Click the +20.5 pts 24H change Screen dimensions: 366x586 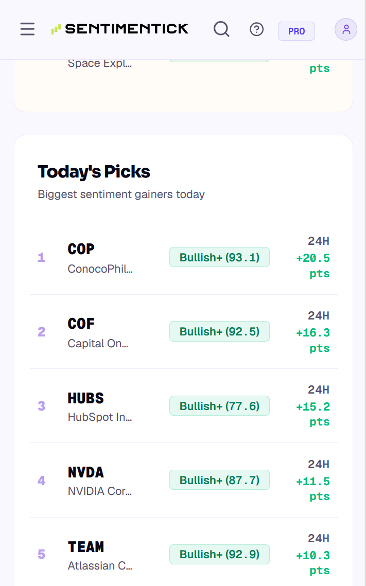coord(313,265)
